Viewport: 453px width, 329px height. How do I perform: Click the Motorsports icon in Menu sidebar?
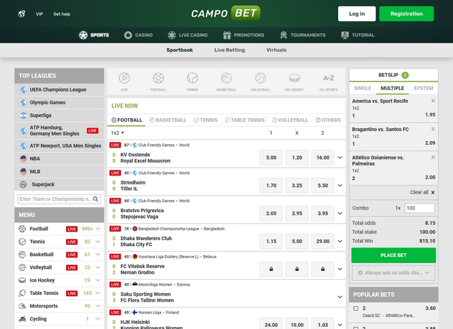tap(22, 306)
